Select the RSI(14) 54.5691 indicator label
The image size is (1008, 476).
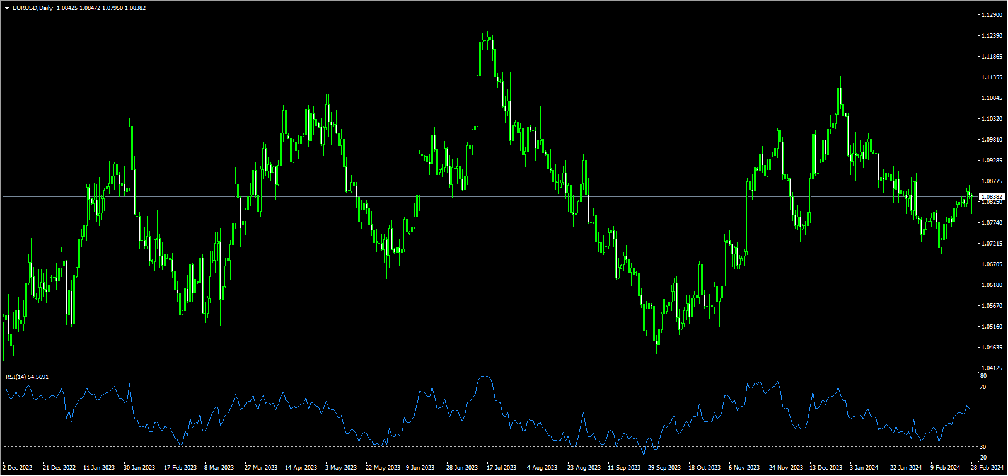[x=27, y=377]
